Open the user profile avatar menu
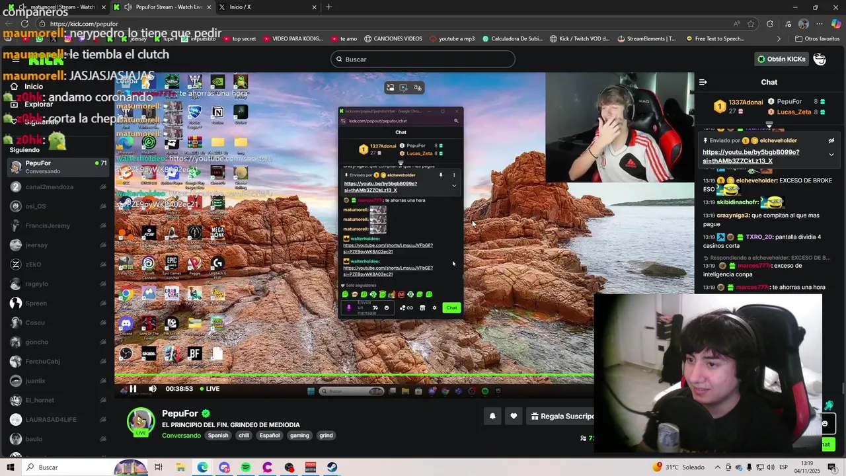The image size is (846, 476). (820, 59)
